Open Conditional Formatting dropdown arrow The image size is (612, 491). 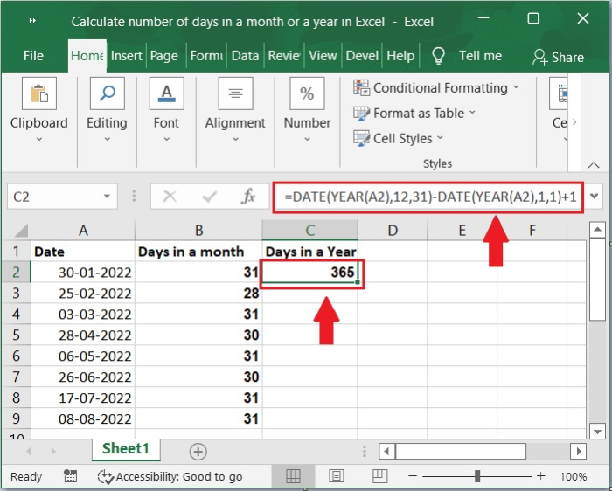[516, 87]
